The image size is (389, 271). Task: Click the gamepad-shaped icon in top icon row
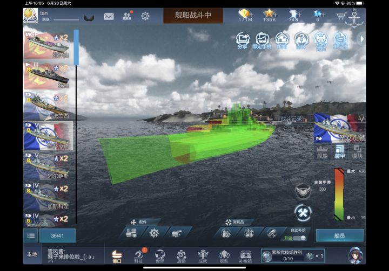click(321, 41)
